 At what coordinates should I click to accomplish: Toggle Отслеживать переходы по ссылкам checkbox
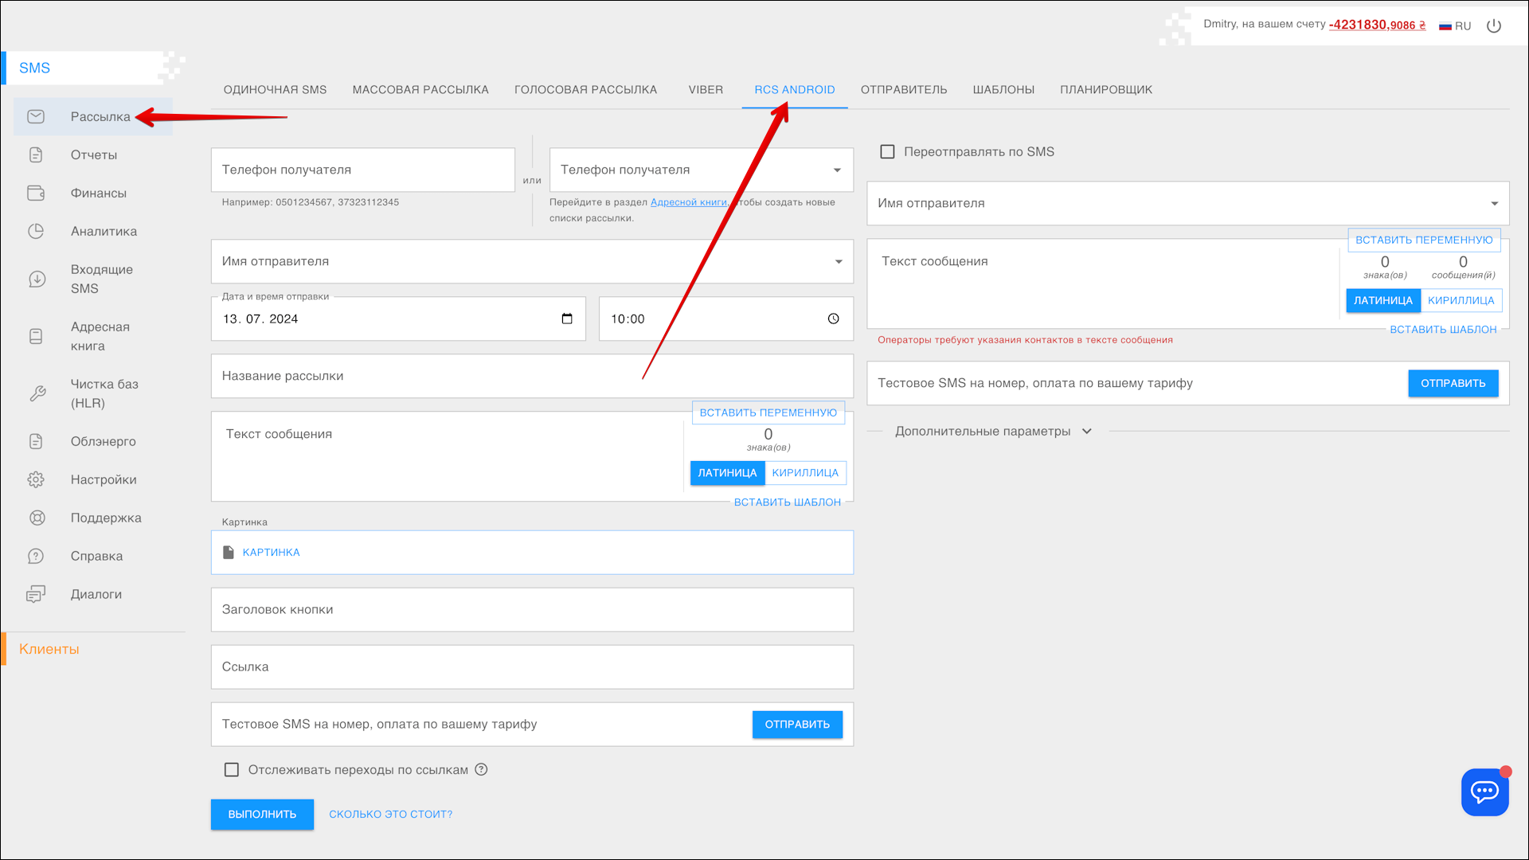(x=232, y=769)
